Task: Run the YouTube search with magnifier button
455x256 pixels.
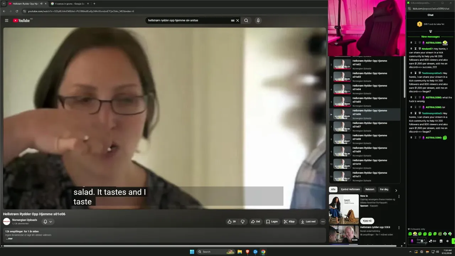Action: pos(246,21)
